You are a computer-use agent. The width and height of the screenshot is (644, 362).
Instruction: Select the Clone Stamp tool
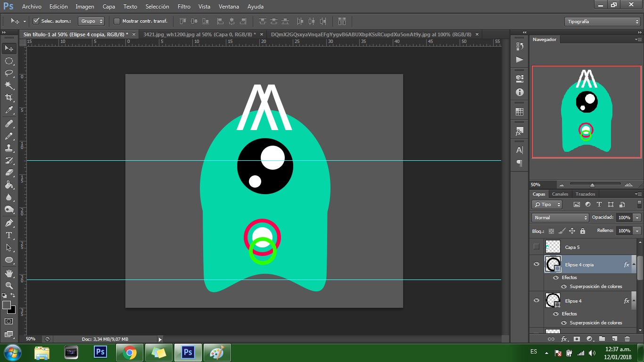tap(9, 148)
